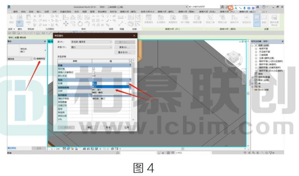This screenshot has width=299, height=176.
Task: Open the 结构 ribbon tab
Action: pyautogui.click(x=23, y=12)
